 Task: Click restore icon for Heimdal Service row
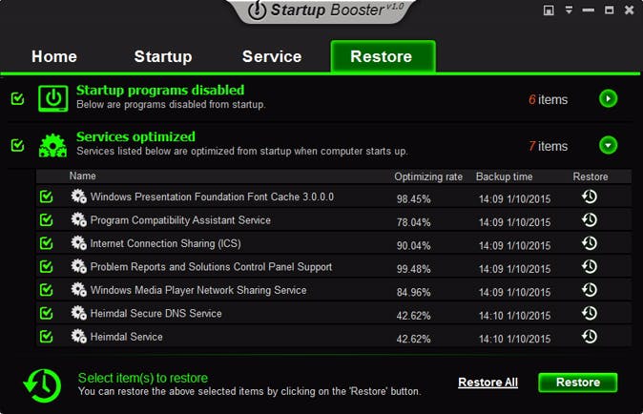590,337
